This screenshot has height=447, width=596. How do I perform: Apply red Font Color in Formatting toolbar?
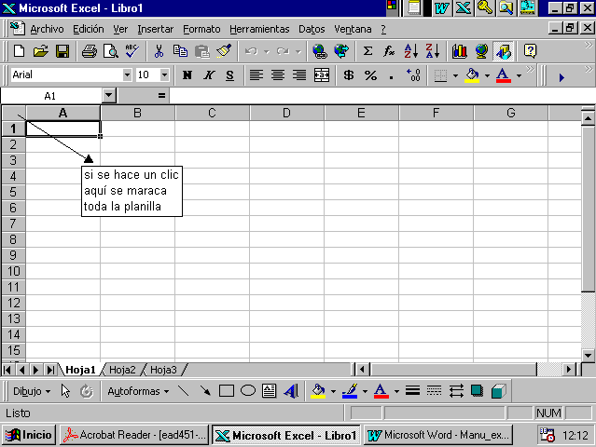pyautogui.click(x=504, y=75)
